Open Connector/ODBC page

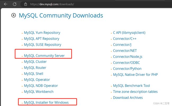click(x=126, y=63)
